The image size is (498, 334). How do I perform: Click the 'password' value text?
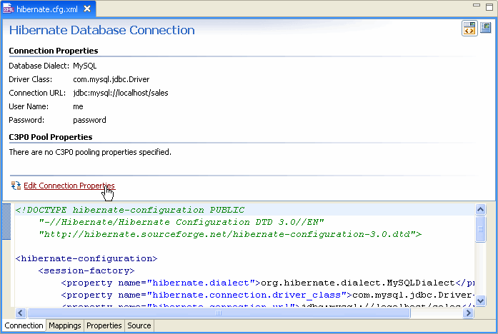[89, 120]
